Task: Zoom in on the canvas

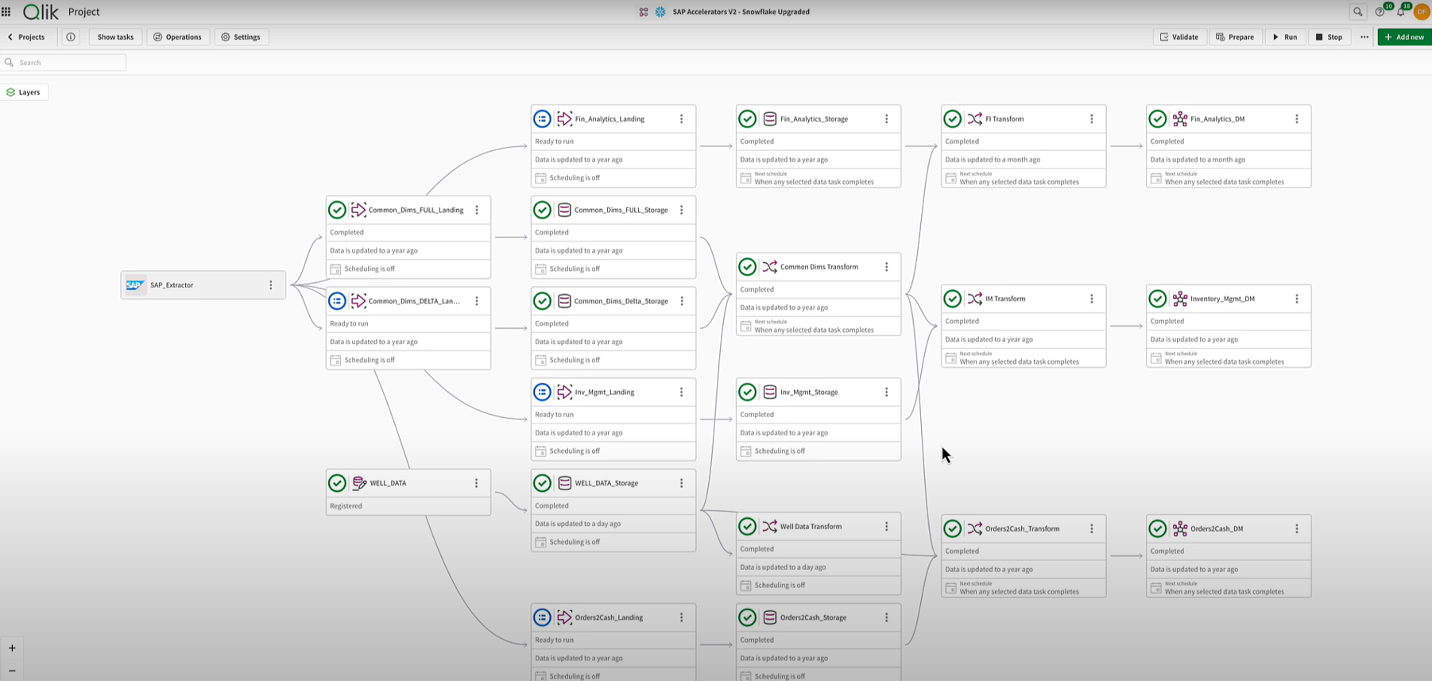Action: click(x=12, y=648)
